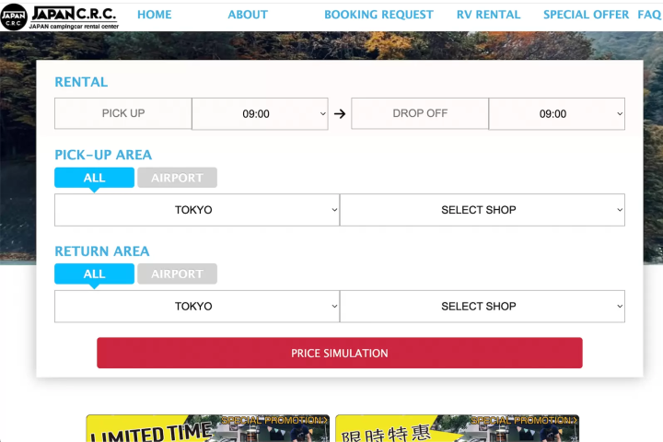Open the pick-up SELECT SHOP dropdown
This screenshot has width=663, height=442.
click(483, 210)
